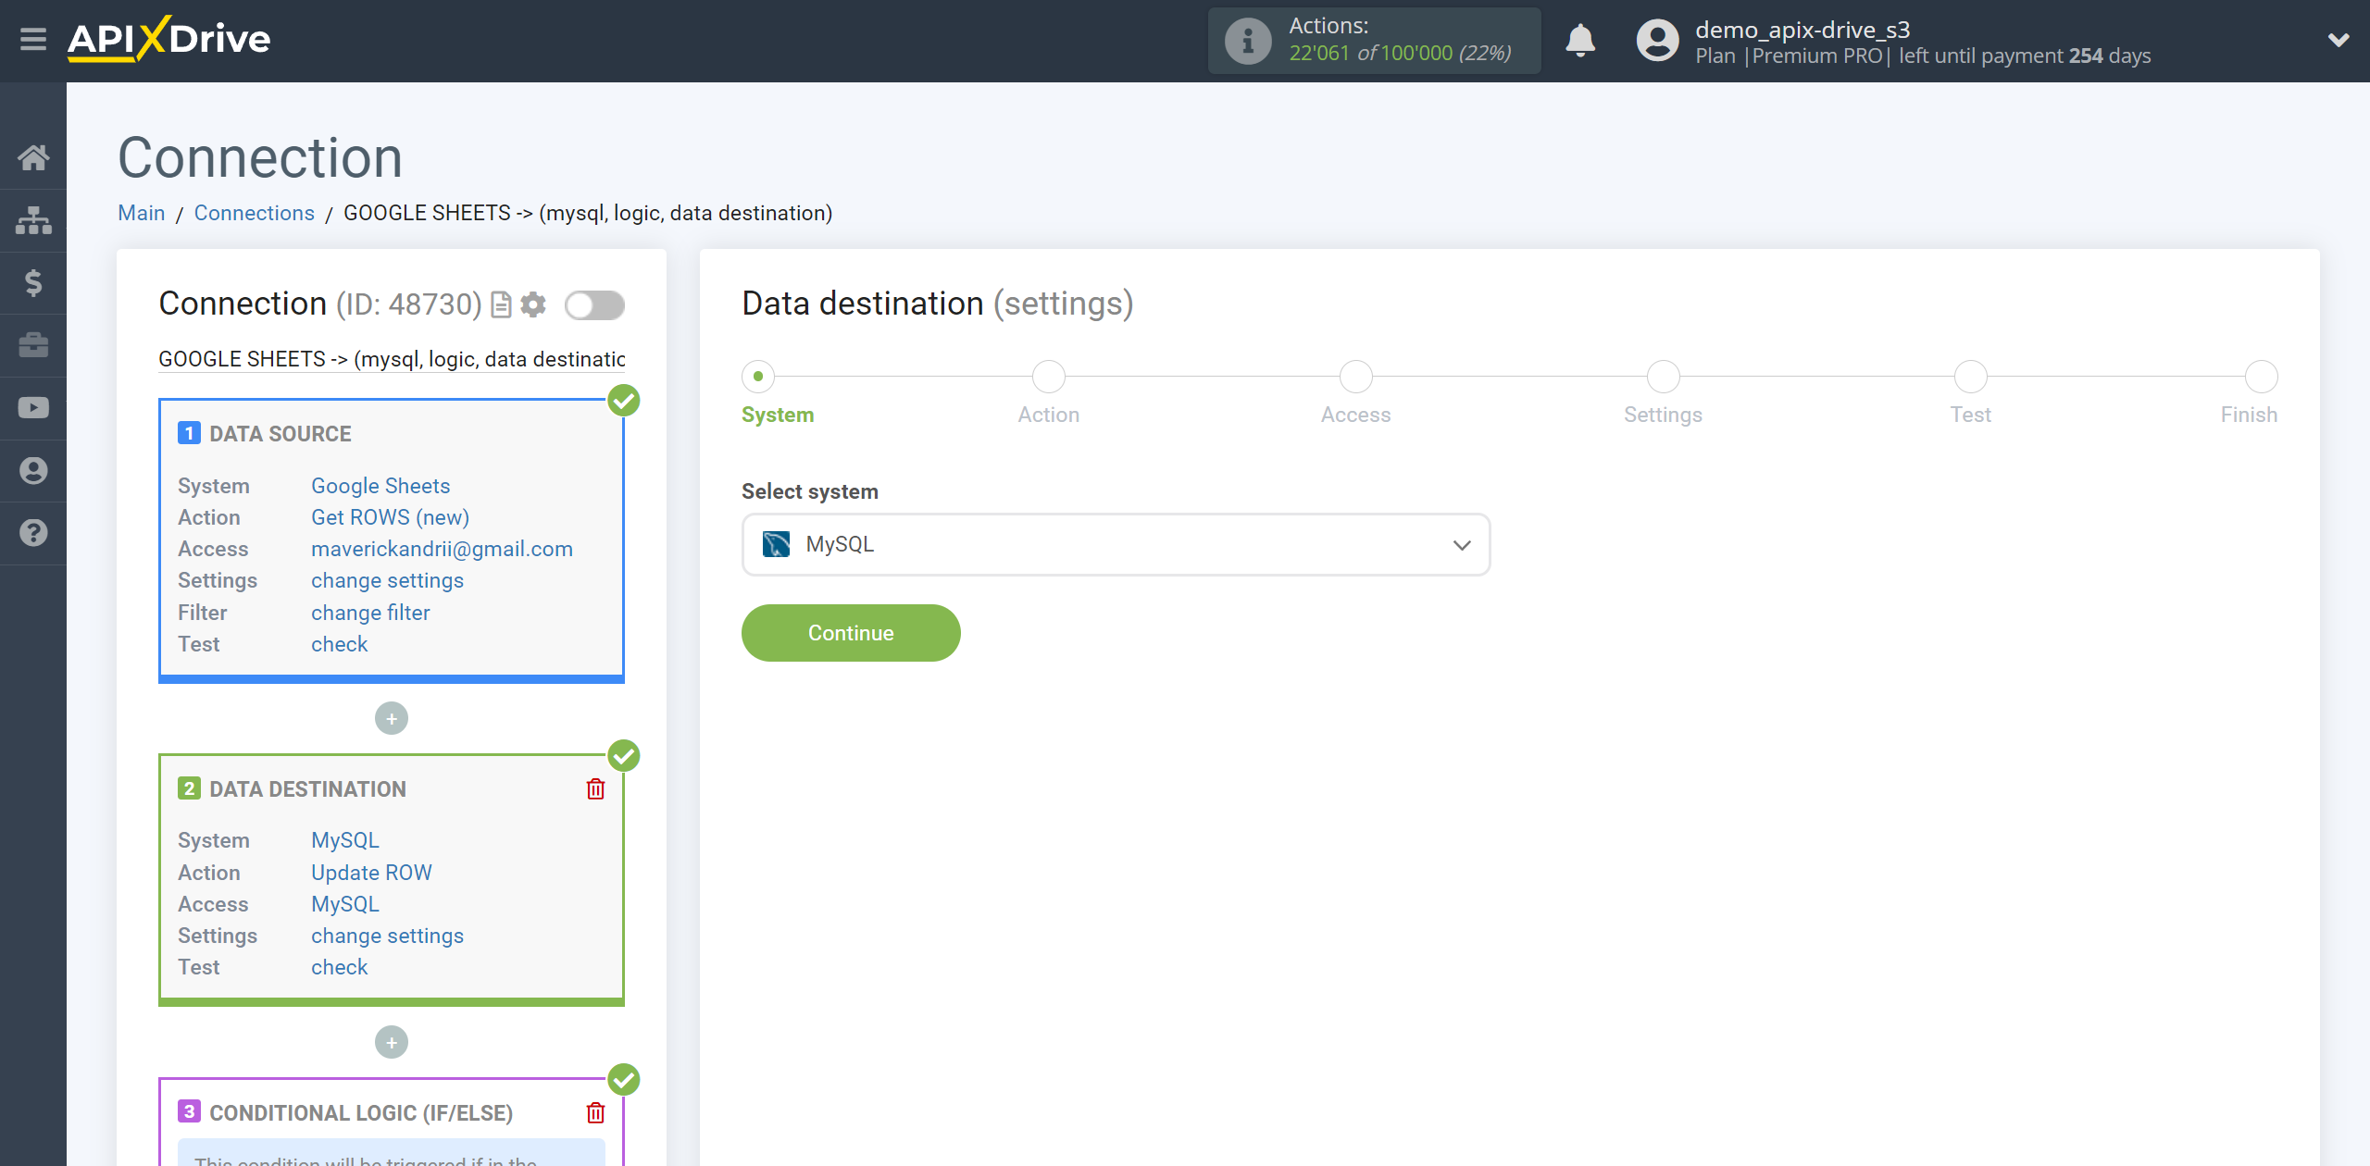The width and height of the screenshot is (2370, 1166).
Task: Open the profile sidebar icon
Action: [33, 471]
